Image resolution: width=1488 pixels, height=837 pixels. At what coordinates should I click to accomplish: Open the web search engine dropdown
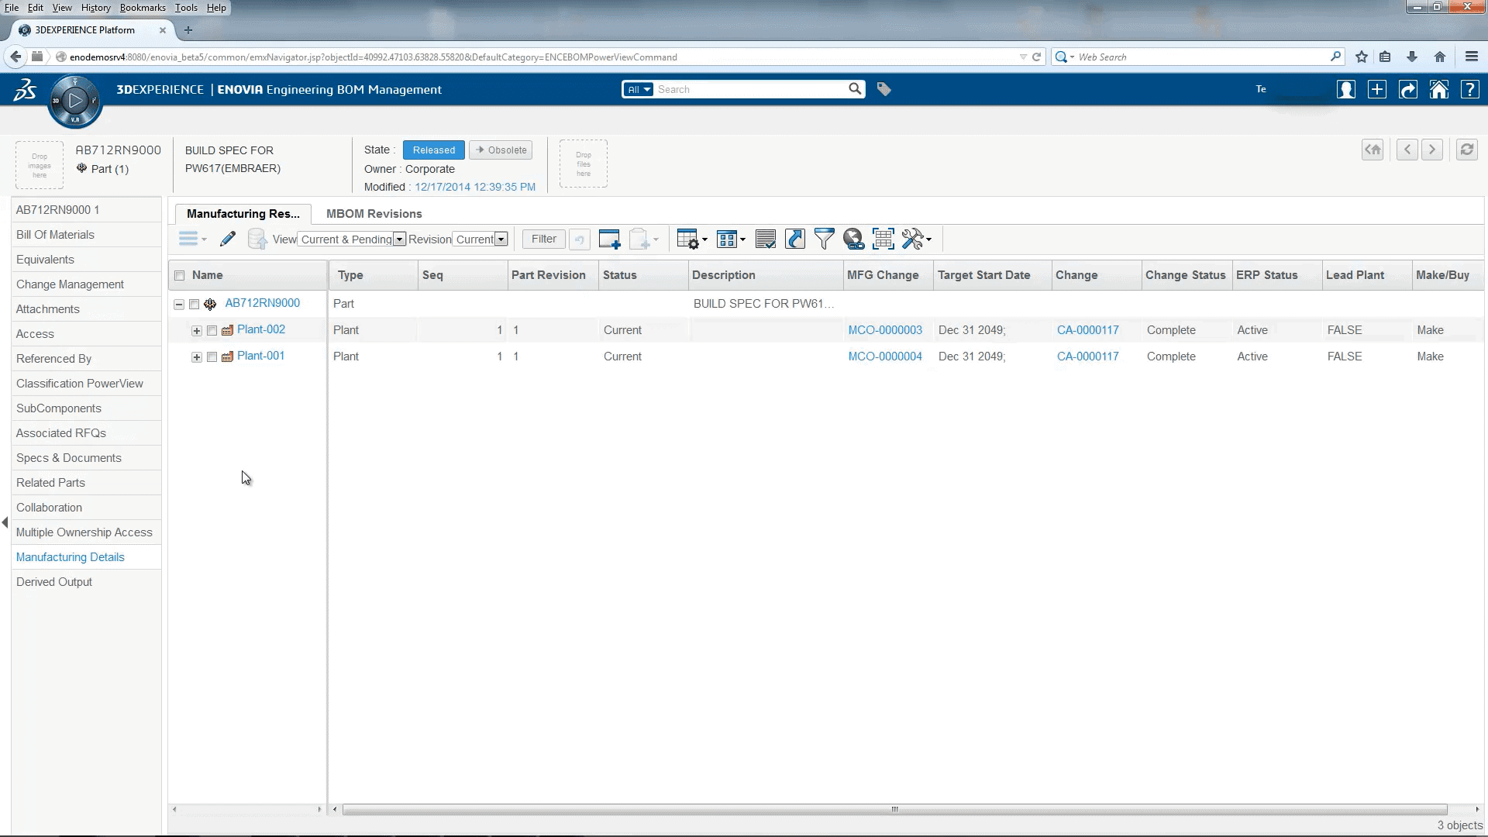pos(1065,57)
